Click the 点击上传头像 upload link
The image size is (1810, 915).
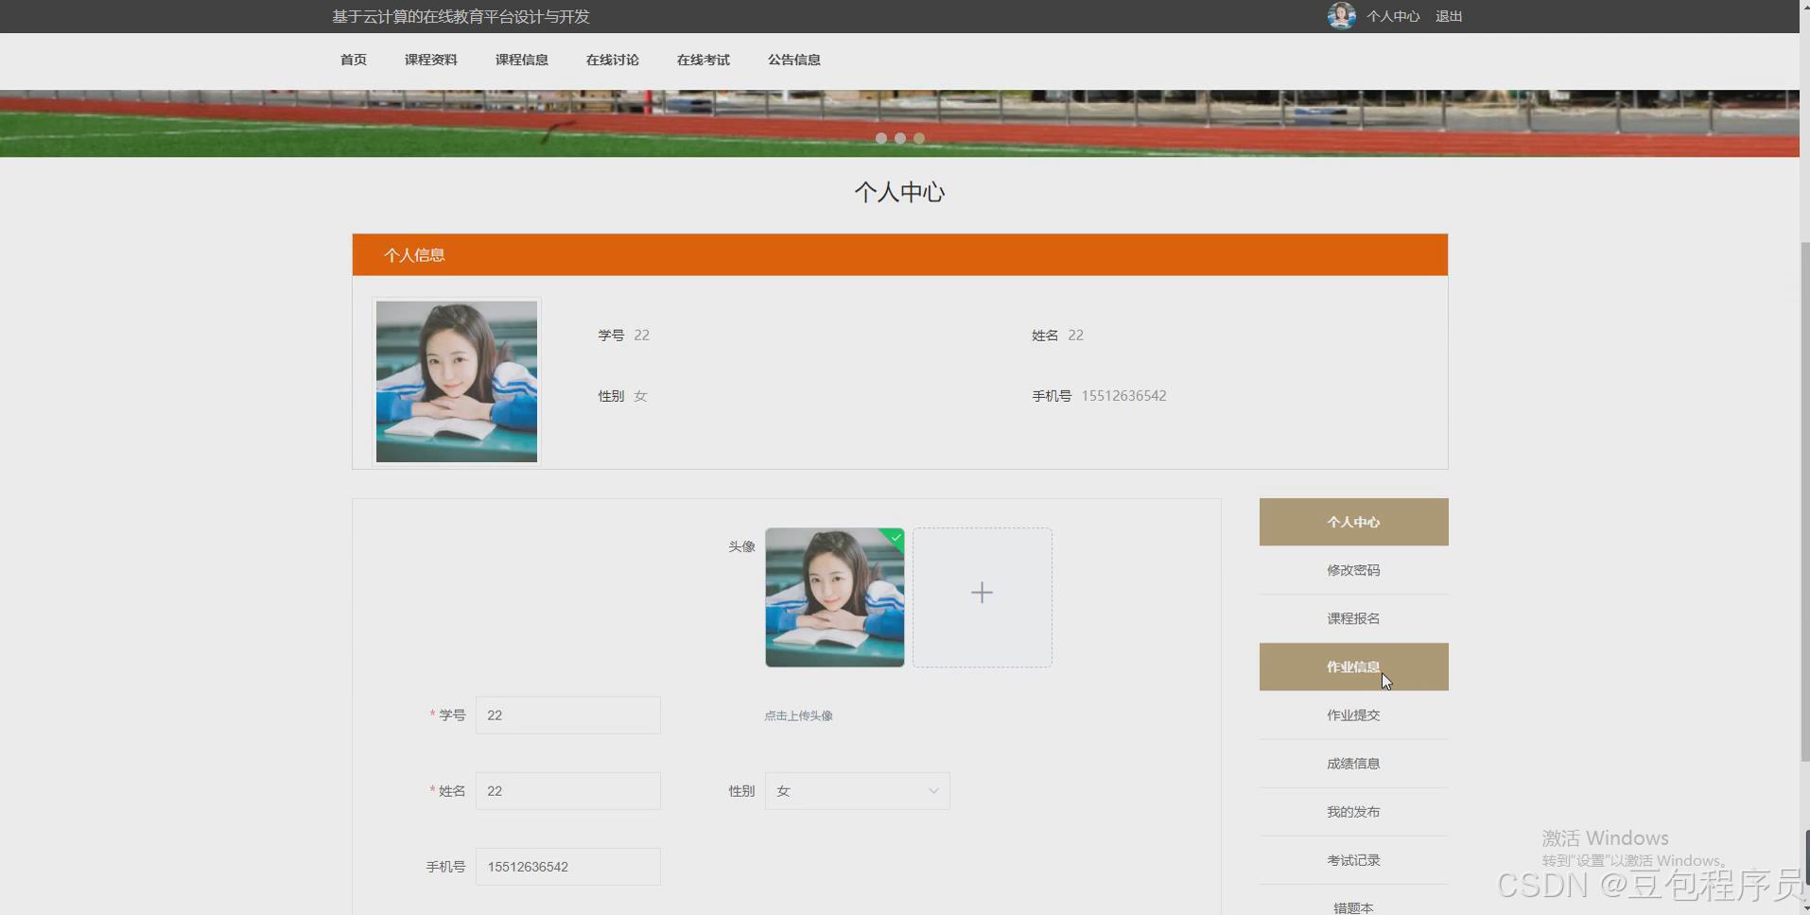(797, 716)
